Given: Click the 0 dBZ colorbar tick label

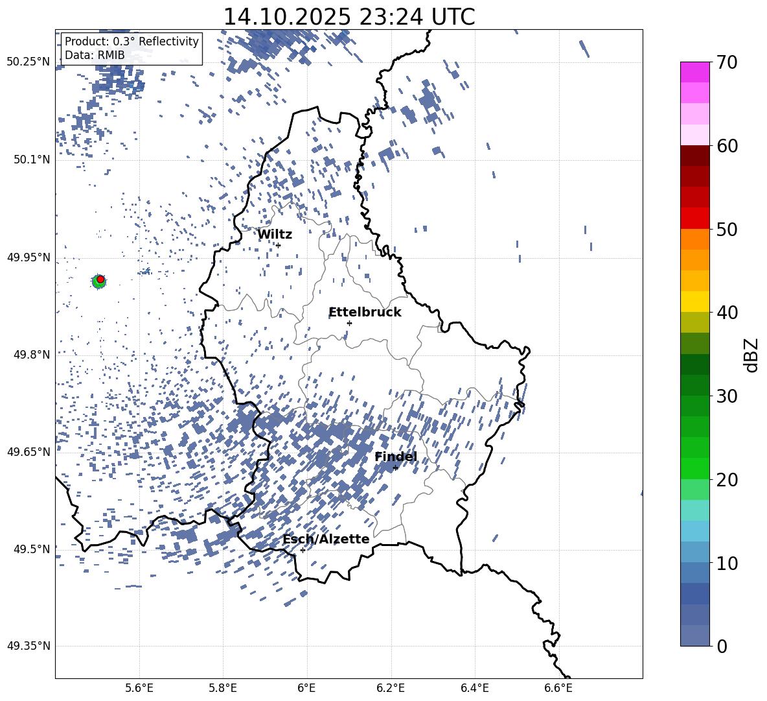Looking at the screenshot, I should coord(722,646).
